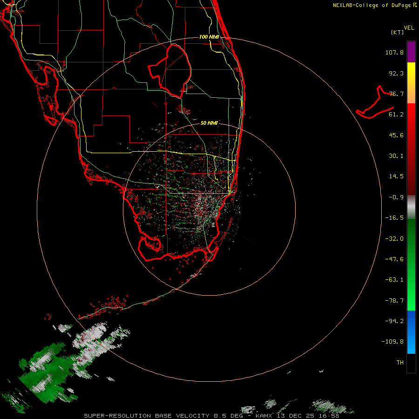The image size is (419, 419).
Task: Click the TH threshold label in legend
Action: click(x=400, y=363)
